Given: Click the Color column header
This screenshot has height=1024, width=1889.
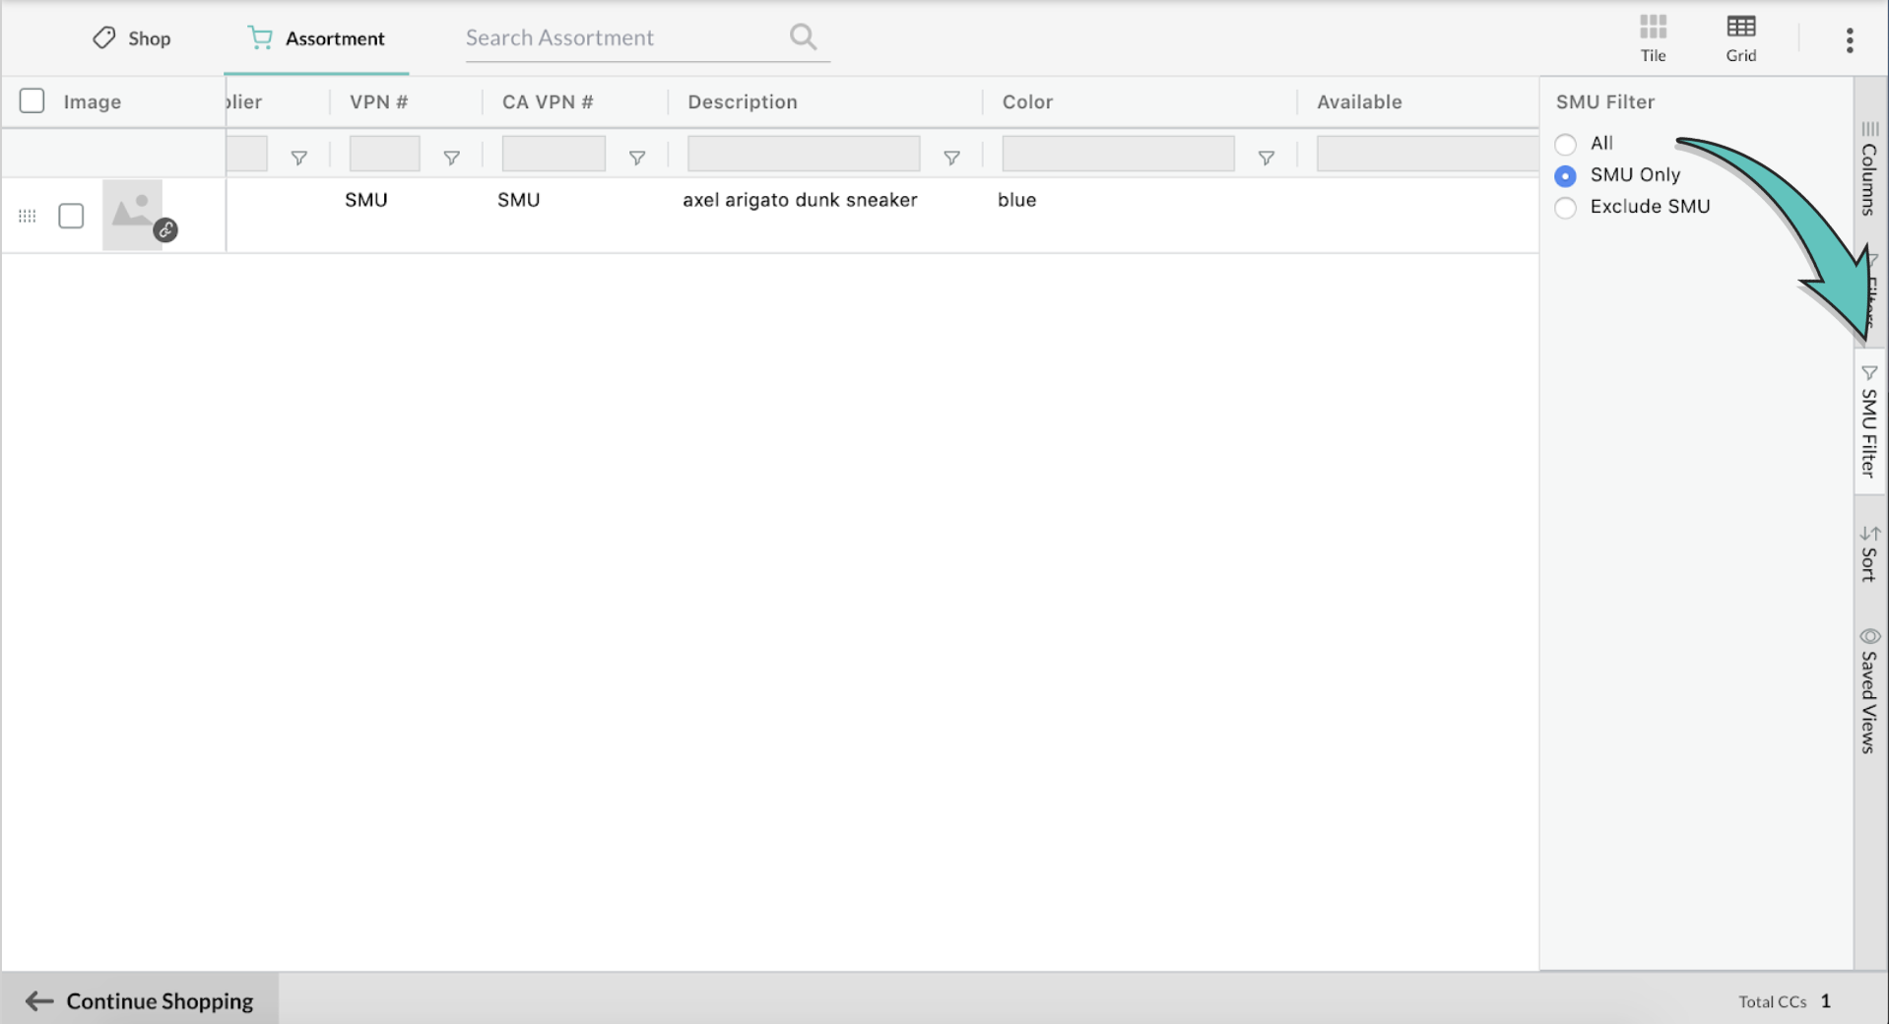Looking at the screenshot, I should point(1027,101).
